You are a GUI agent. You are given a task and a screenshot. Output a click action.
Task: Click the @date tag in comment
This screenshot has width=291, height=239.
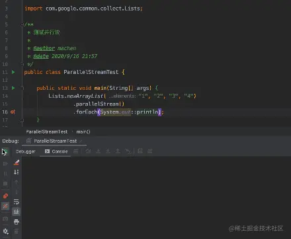[41, 56]
